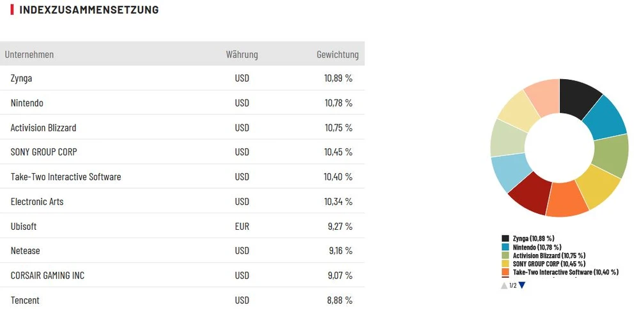Toggle Nintendo series via legend label
639x309 pixels.
(x=537, y=247)
